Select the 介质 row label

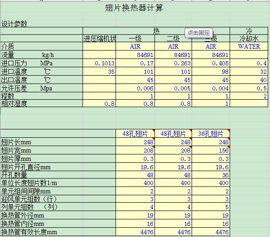click(41, 46)
